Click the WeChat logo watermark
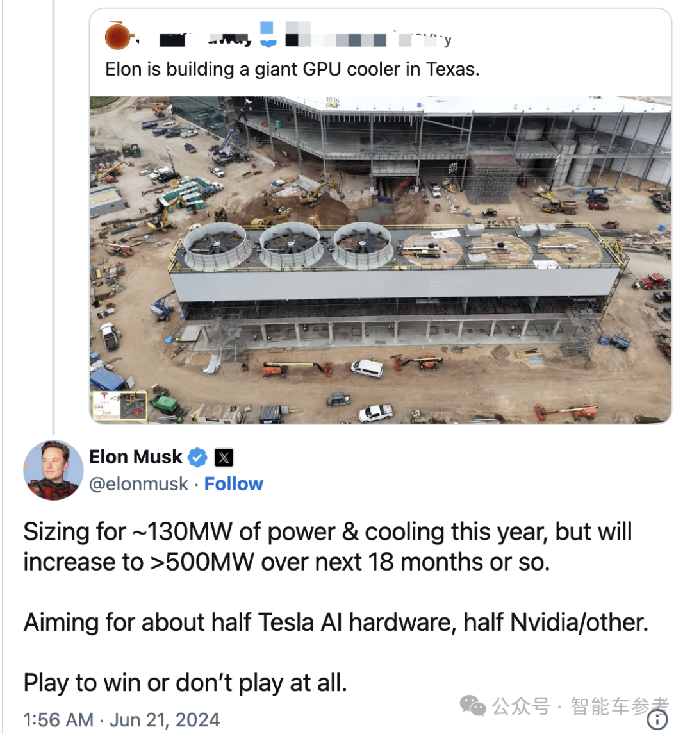This screenshot has height=734, width=692. point(474,706)
